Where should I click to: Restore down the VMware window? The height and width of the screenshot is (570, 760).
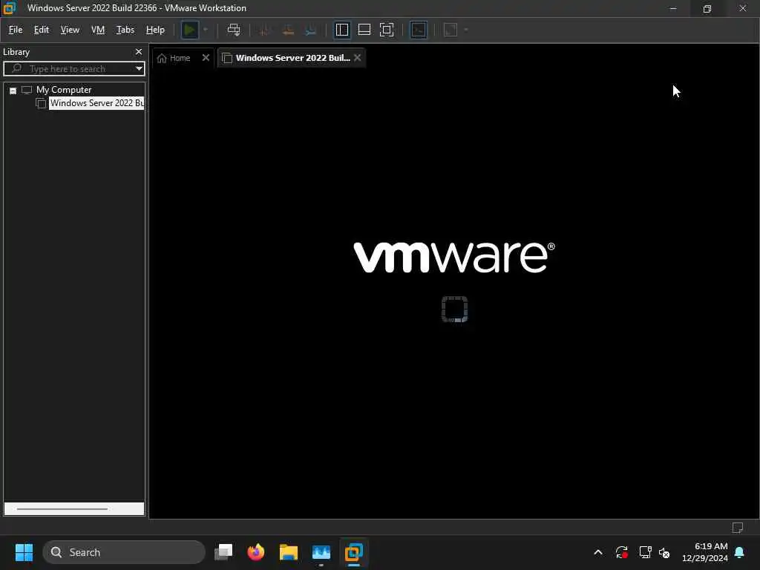click(x=707, y=8)
